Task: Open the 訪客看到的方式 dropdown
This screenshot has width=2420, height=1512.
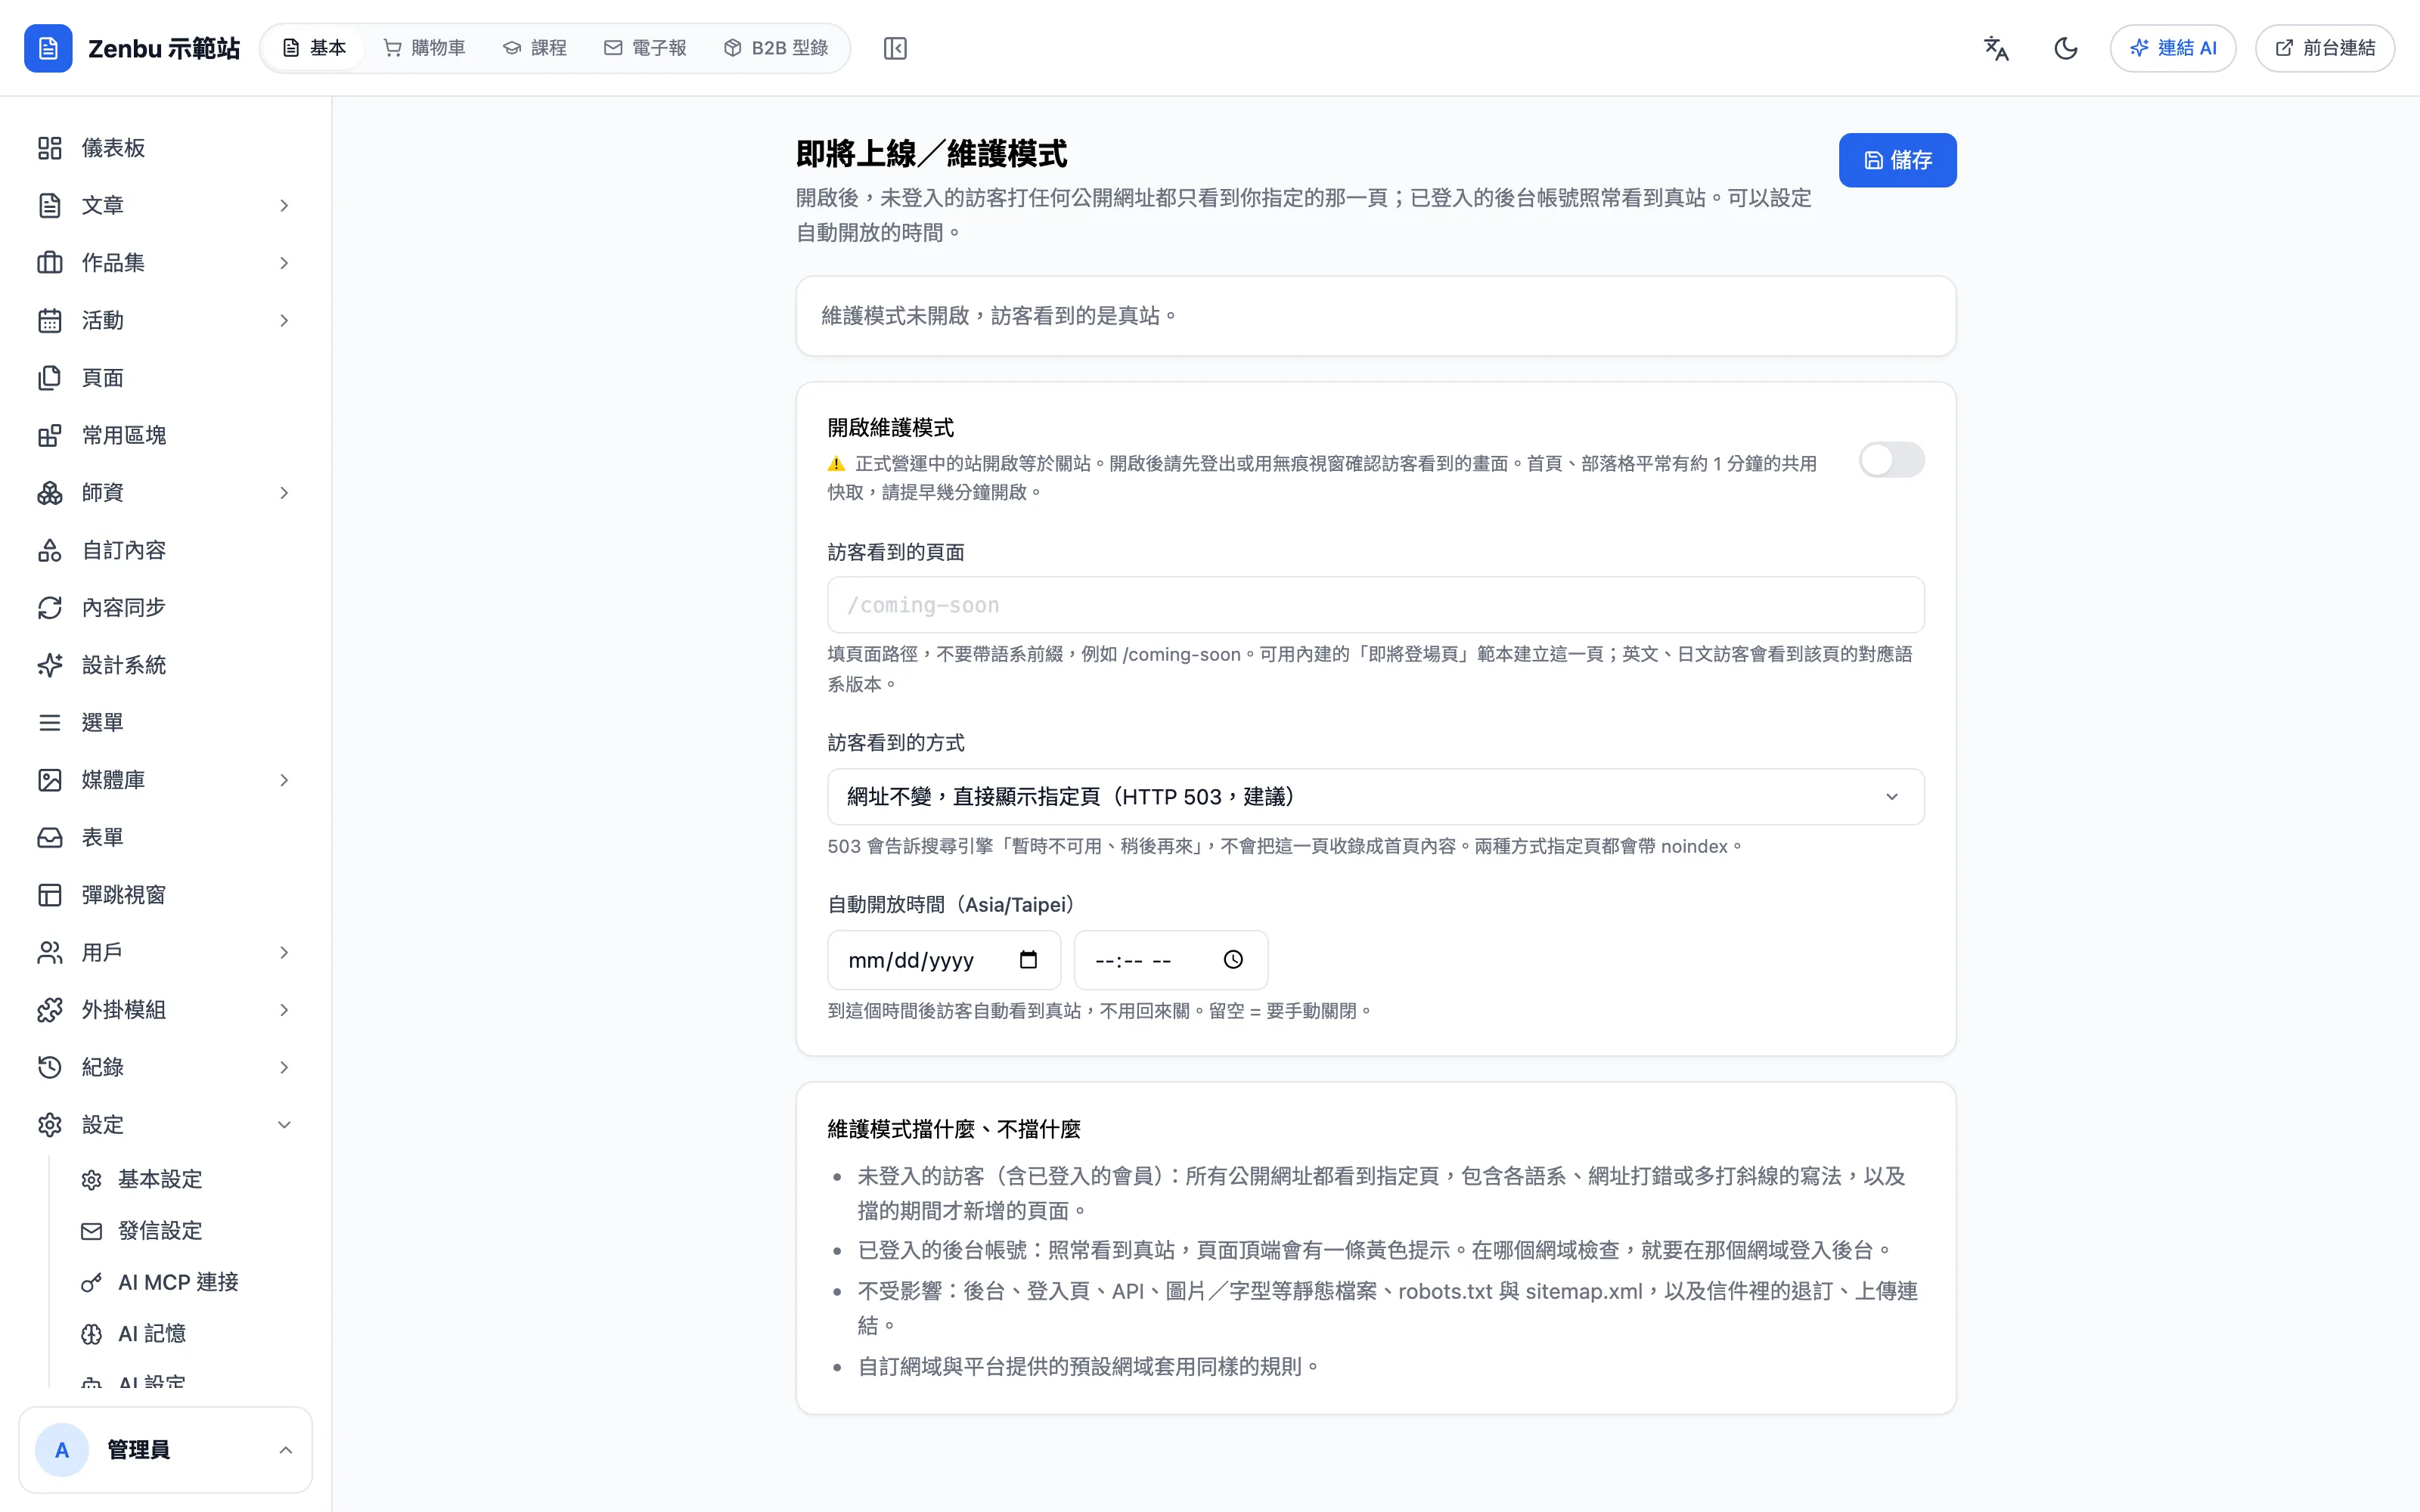Action: [1375, 797]
